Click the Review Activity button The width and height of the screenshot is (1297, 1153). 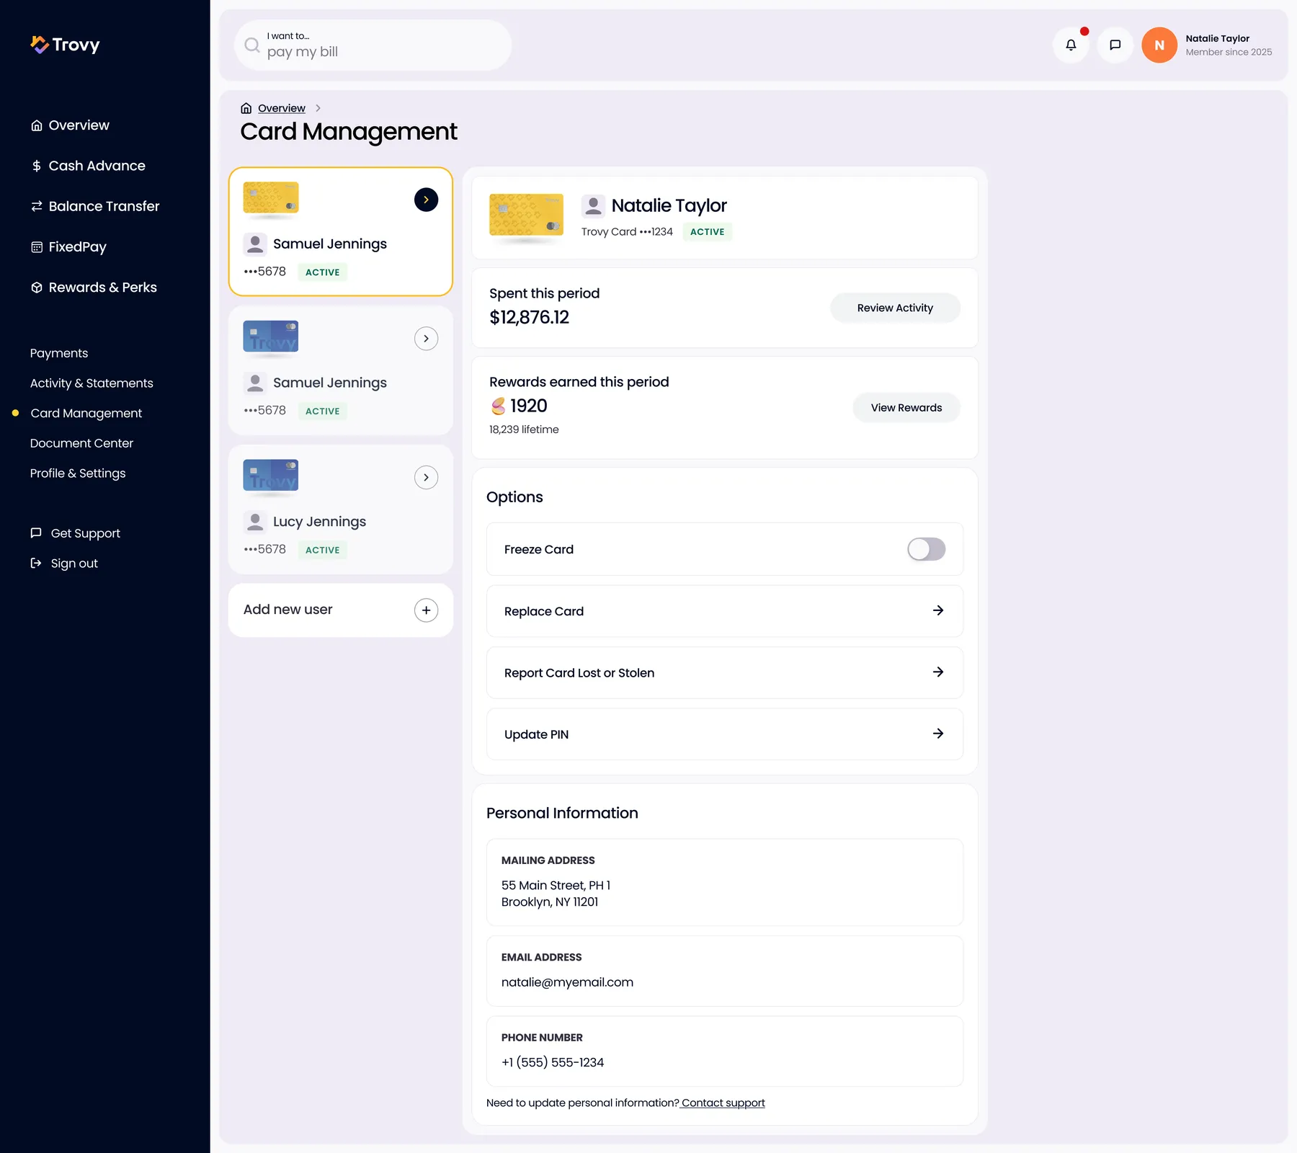tap(895, 308)
